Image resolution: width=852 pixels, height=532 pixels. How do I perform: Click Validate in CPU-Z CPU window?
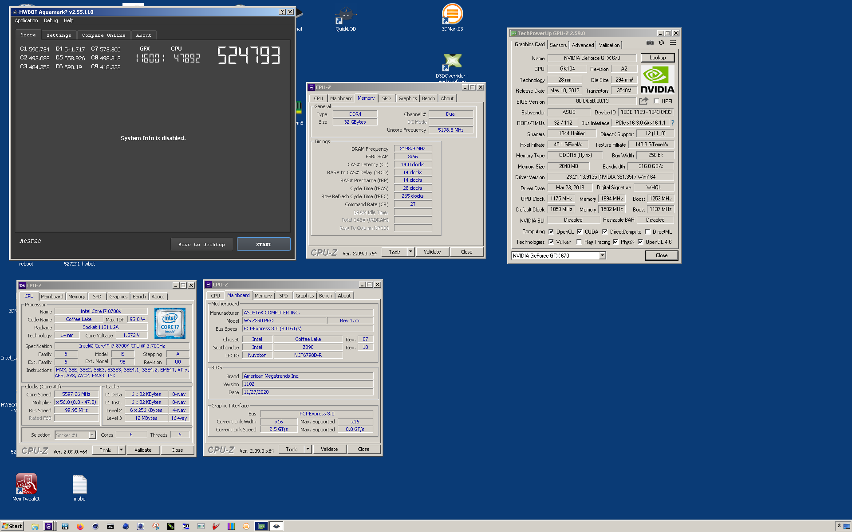pyautogui.click(x=143, y=450)
